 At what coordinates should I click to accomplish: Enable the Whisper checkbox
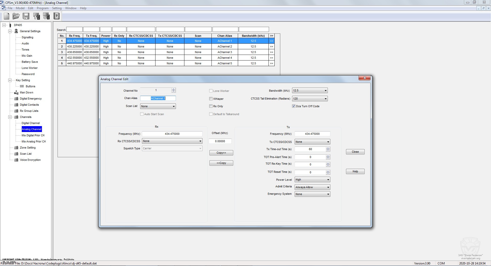(x=211, y=99)
